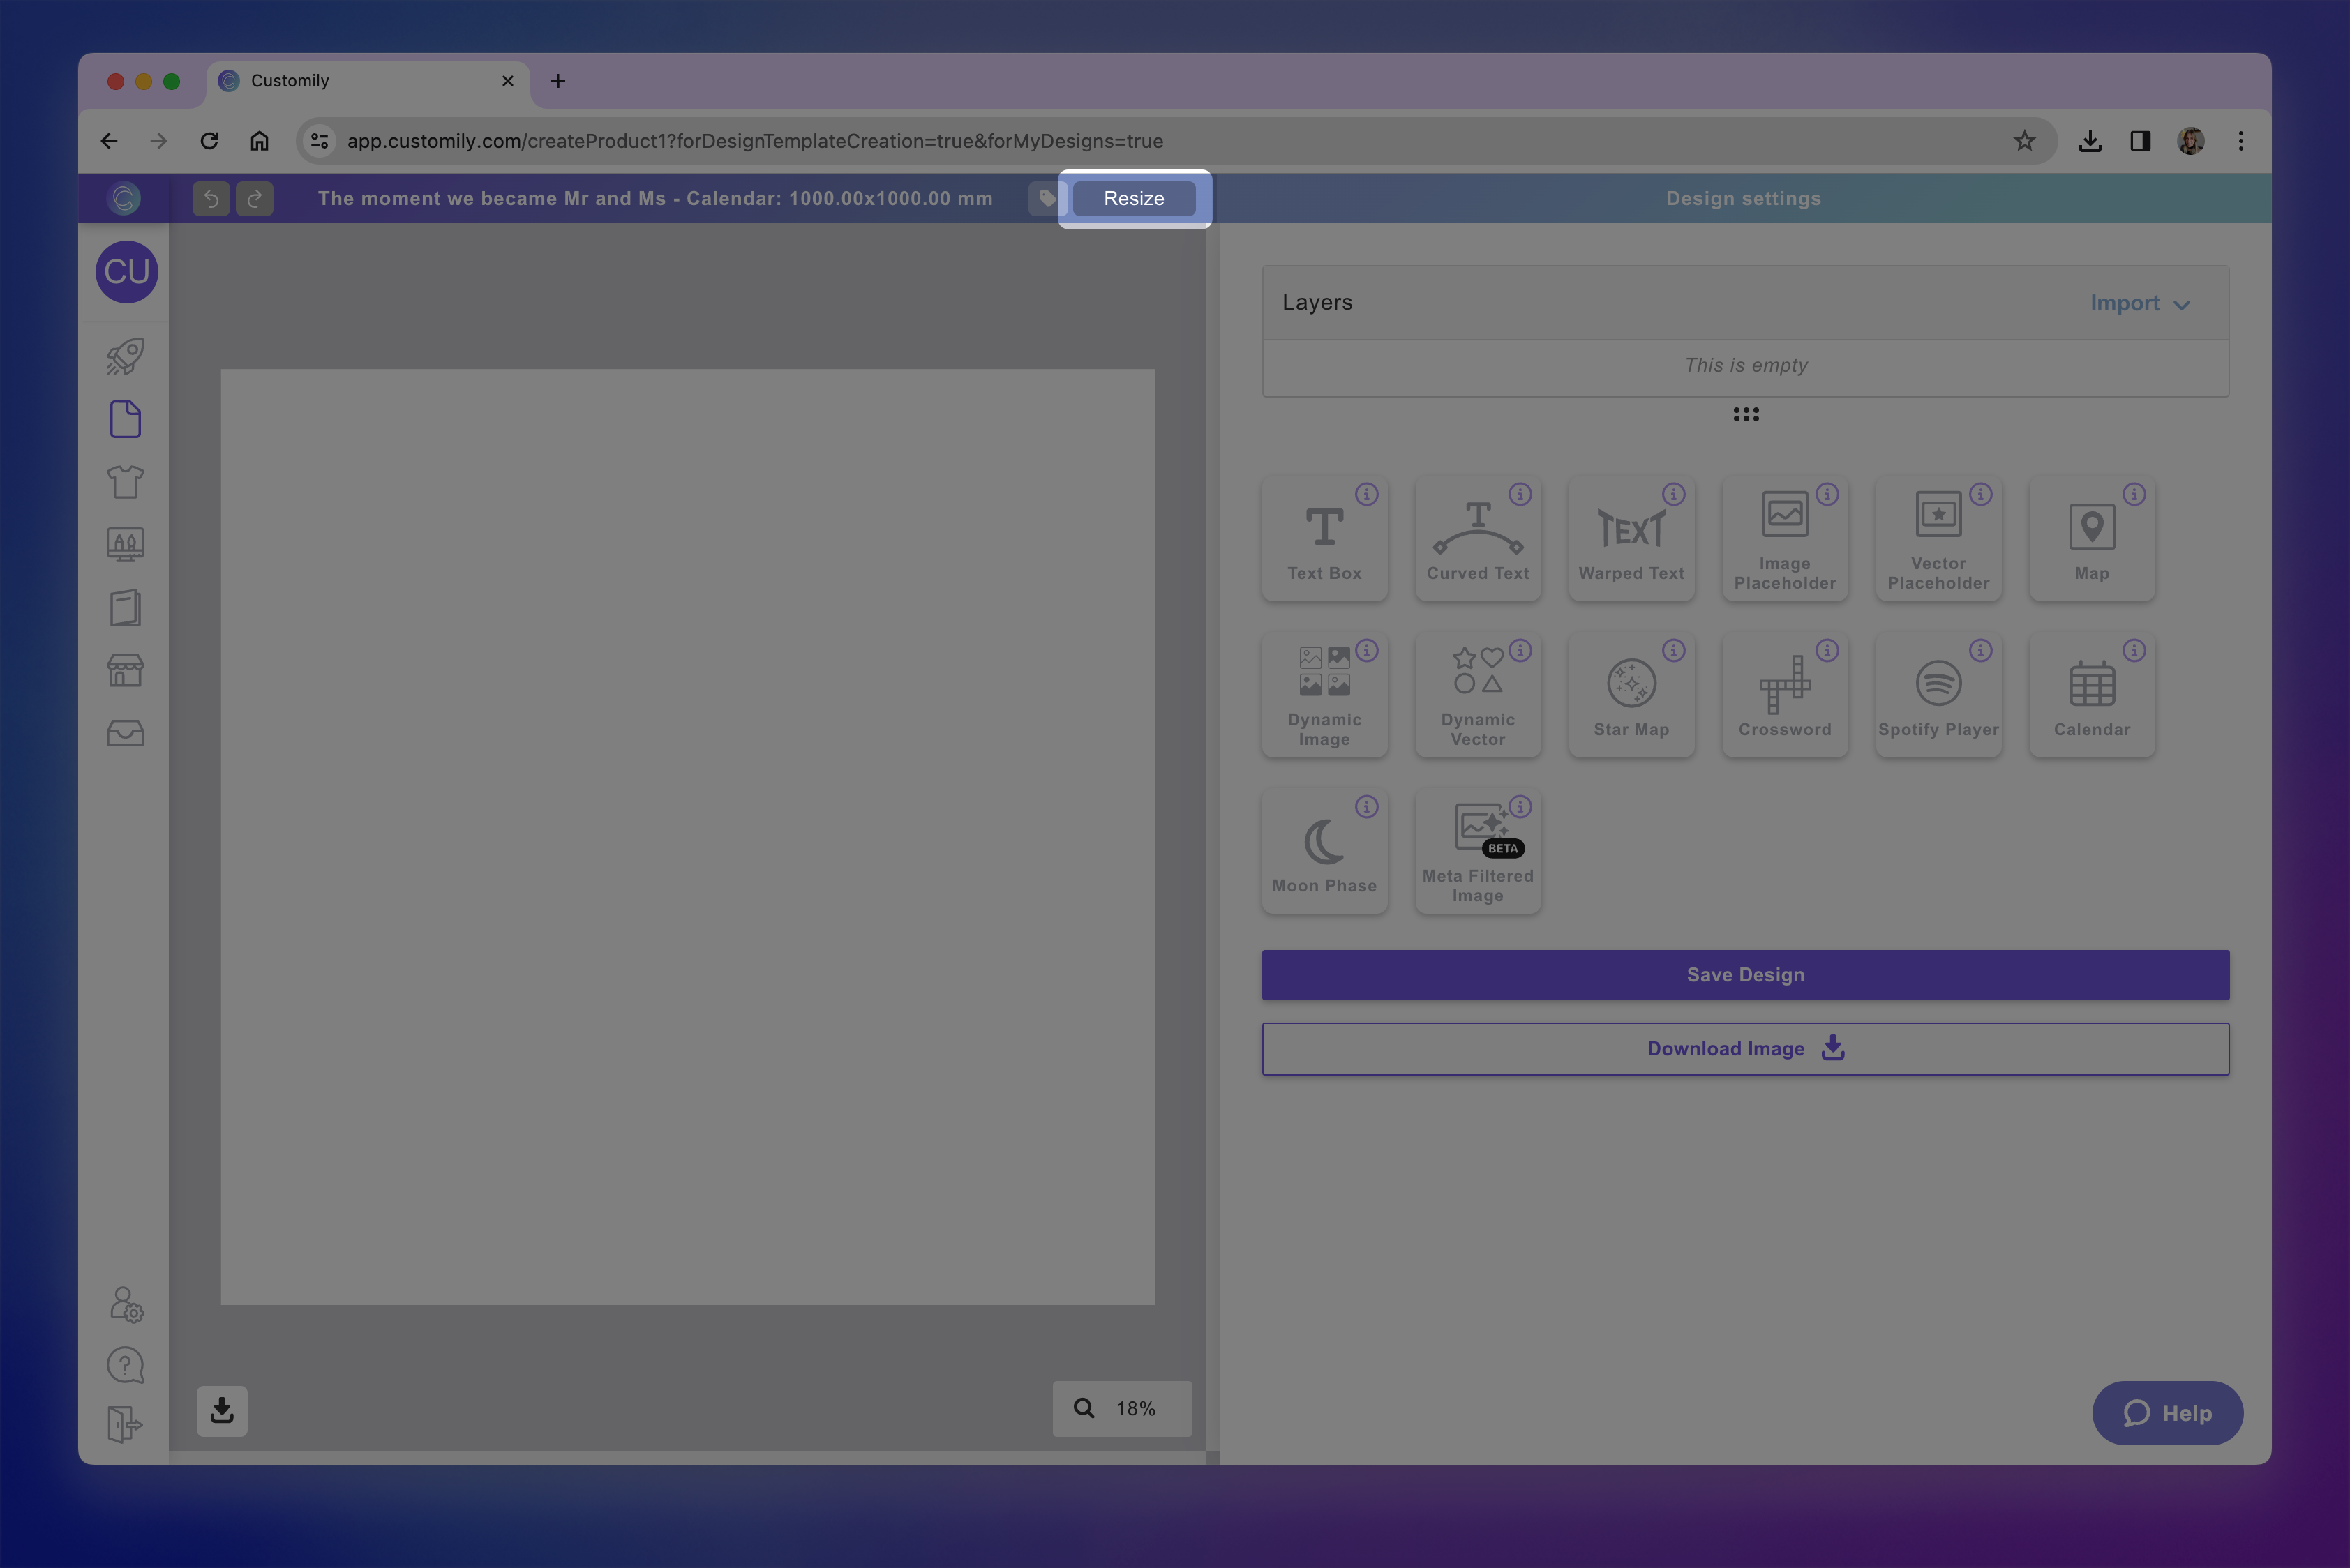The width and height of the screenshot is (2350, 1568).
Task: Open the tag label option next to Resize
Action: tap(1047, 198)
